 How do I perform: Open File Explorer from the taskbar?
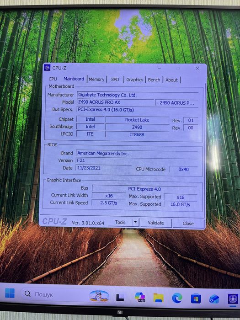159,298
